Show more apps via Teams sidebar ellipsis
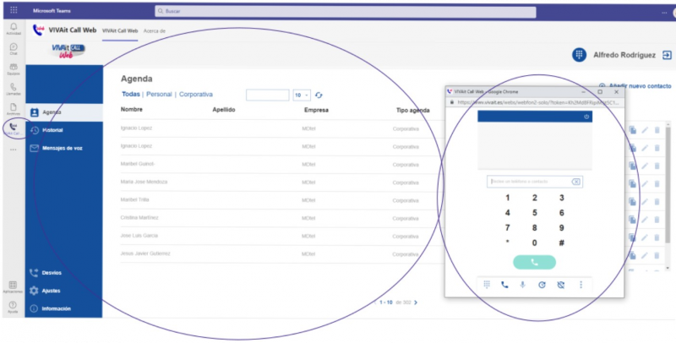 click(14, 150)
